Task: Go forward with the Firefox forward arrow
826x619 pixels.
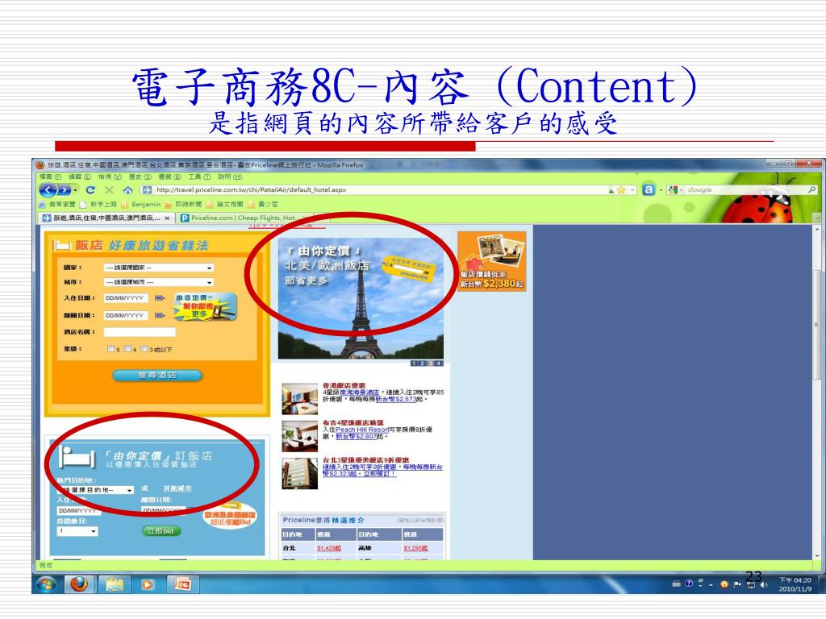Action: pos(65,190)
